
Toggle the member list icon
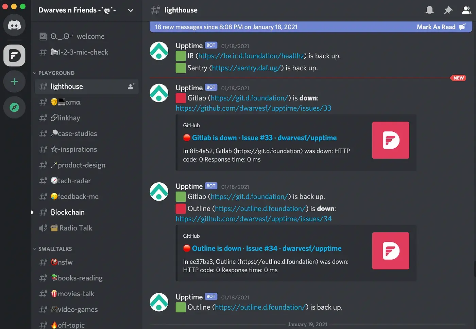click(466, 10)
